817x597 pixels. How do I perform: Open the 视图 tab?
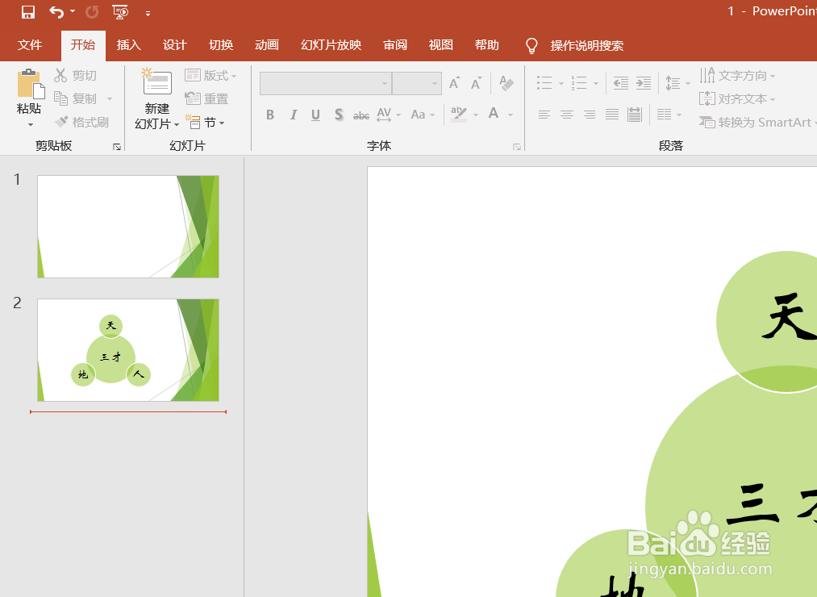click(441, 45)
